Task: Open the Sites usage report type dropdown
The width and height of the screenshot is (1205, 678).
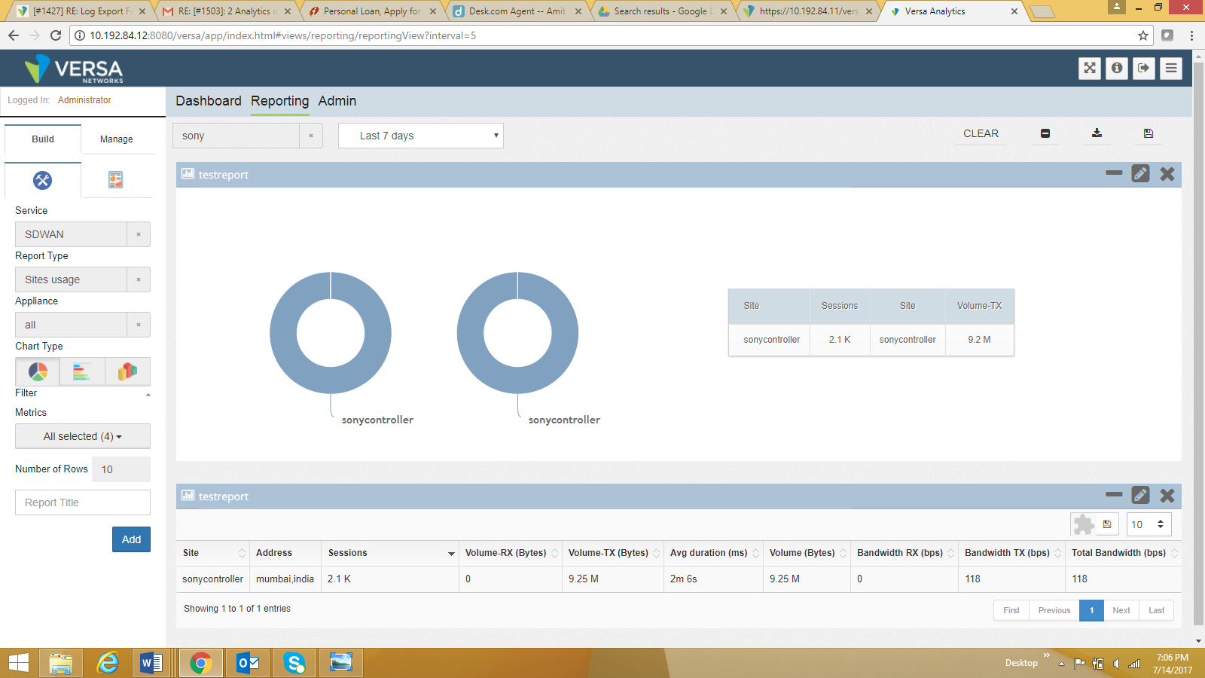Action: point(71,279)
